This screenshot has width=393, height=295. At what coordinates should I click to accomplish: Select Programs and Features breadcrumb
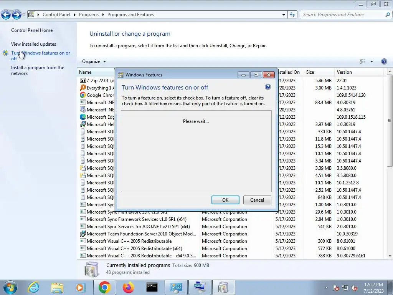click(130, 15)
